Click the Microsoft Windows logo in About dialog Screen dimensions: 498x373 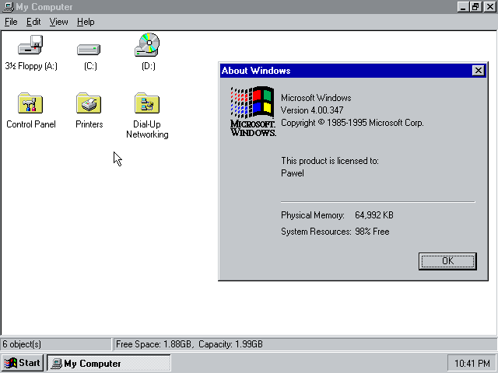click(x=253, y=111)
